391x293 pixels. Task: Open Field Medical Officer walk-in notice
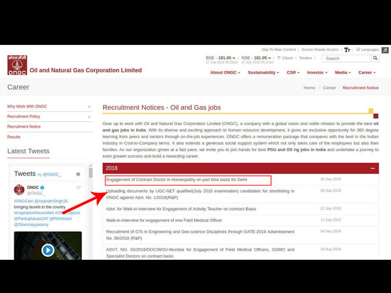coord(164,220)
